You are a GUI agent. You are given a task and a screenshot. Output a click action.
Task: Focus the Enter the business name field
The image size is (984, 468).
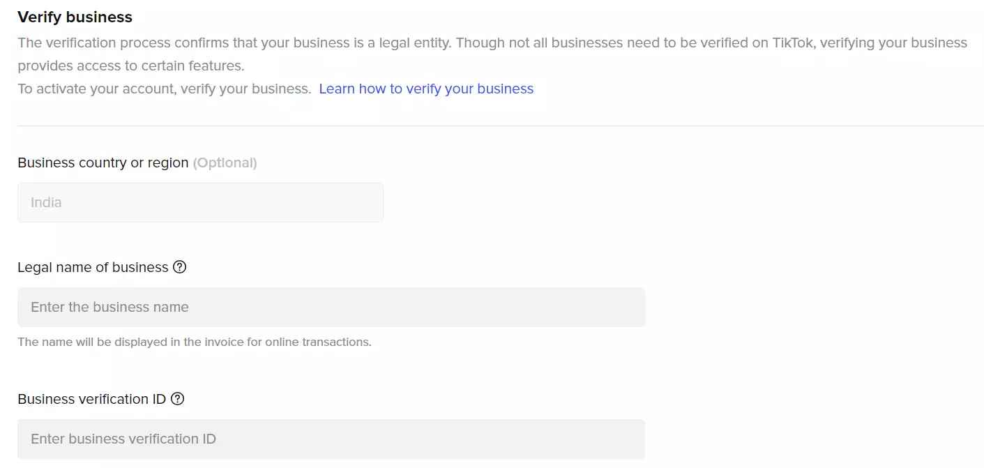coord(331,308)
